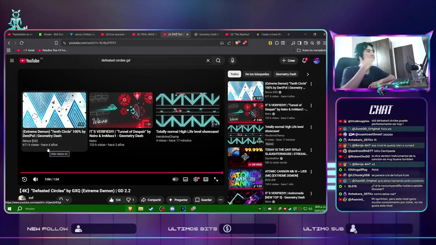
Task: Start voice search with the microphone
Action: pyautogui.click(x=232, y=61)
